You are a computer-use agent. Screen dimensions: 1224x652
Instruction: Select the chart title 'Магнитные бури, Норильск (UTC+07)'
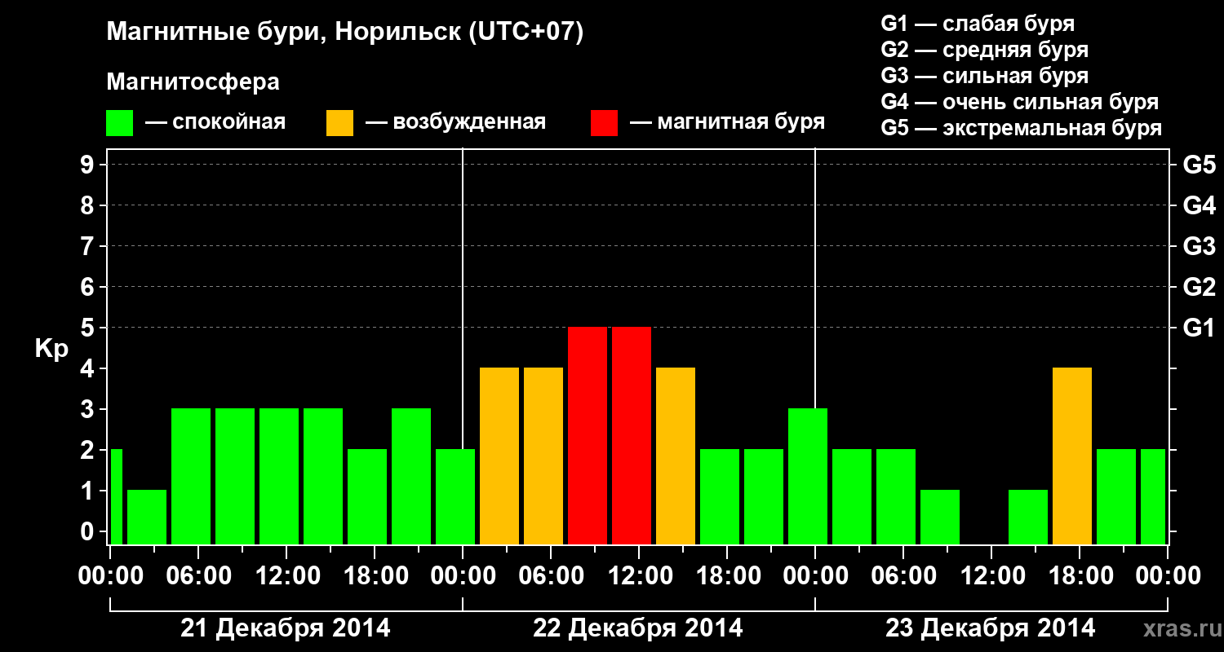(x=345, y=33)
